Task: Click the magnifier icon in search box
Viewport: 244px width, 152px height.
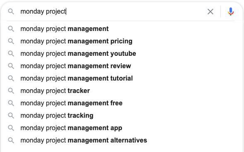Action: click(x=11, y=12)
